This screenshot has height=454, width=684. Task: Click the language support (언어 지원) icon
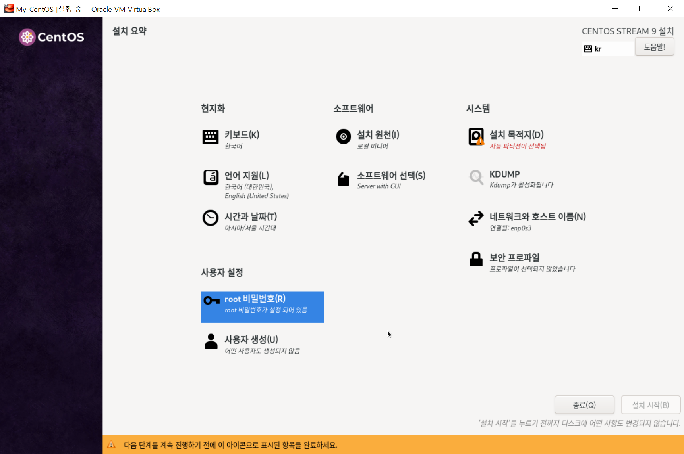(211, 177)
